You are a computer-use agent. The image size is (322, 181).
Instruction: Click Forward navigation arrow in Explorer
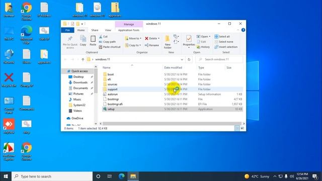pos(72,59)
